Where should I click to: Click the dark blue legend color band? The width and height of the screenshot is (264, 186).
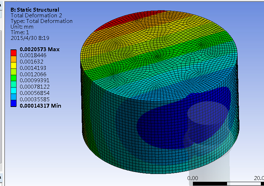click(13, 103)
